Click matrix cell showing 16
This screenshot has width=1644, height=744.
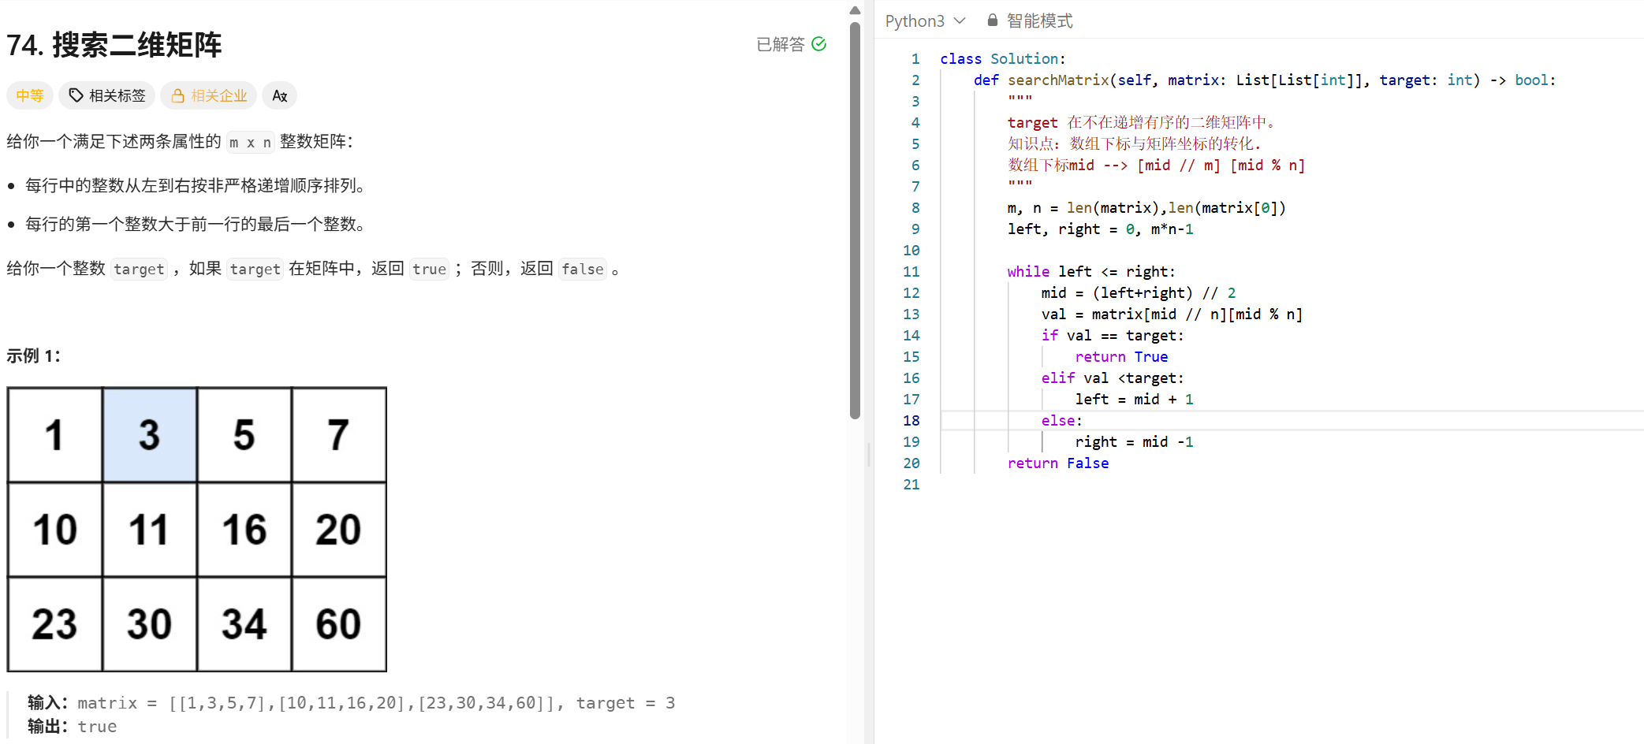coord(244,530)
